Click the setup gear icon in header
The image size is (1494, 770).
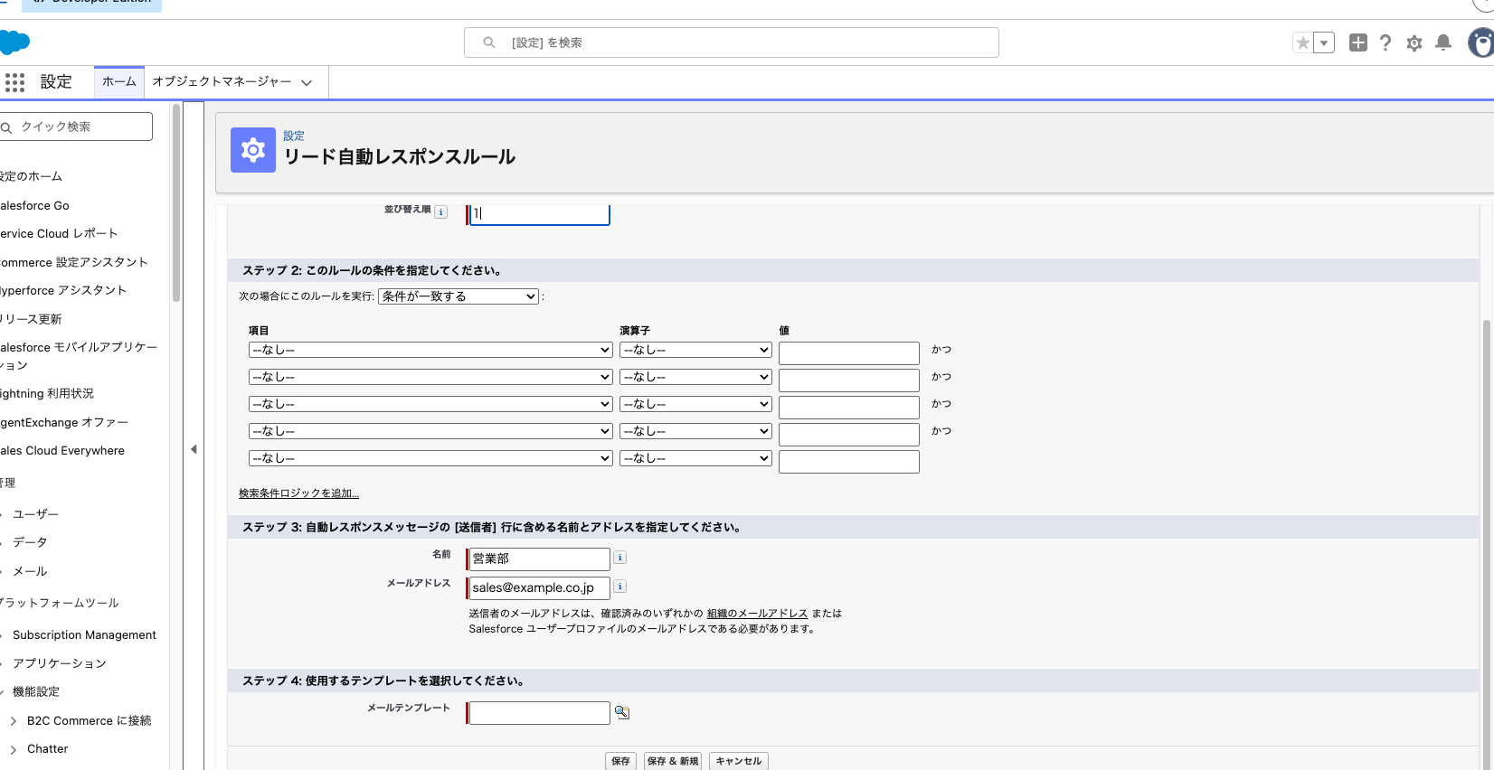coord(1414,42)
